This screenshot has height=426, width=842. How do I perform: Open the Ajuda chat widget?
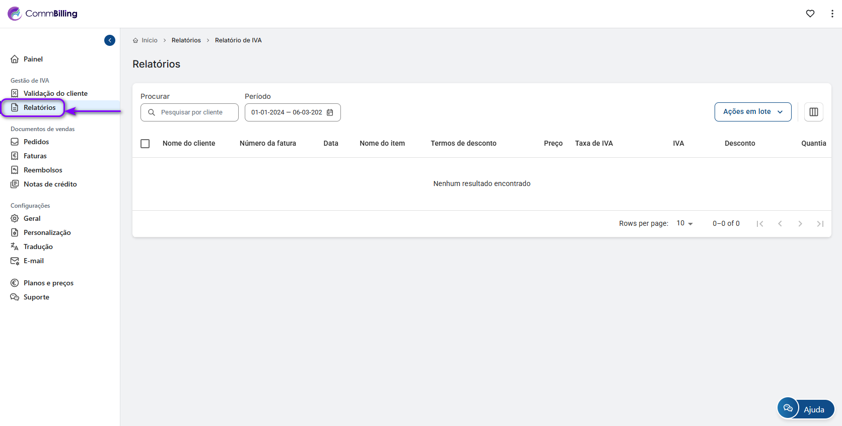805,409
